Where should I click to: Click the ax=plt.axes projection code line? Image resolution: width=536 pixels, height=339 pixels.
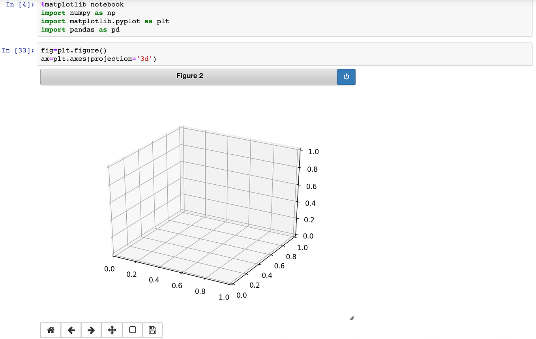click(98, 58)
